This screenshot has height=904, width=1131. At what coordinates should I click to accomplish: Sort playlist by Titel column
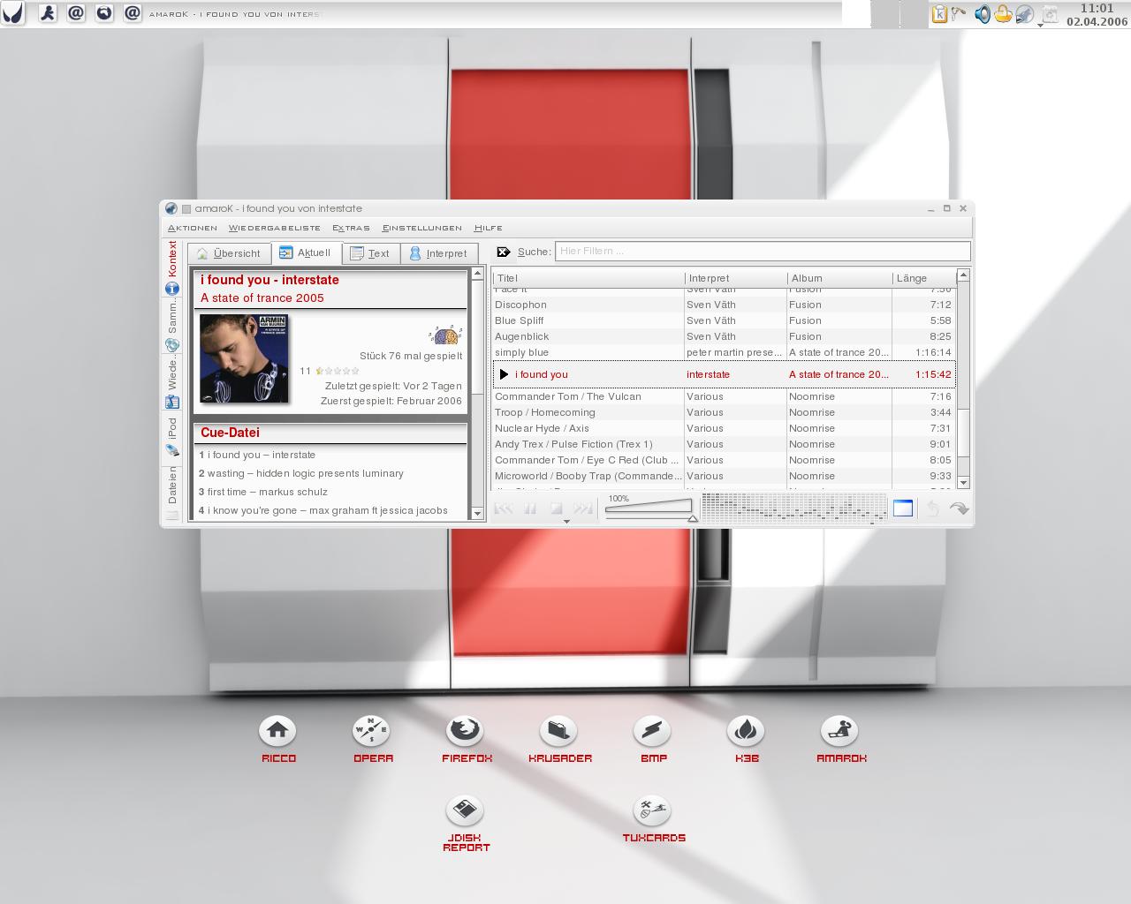[x=588, y=278]
